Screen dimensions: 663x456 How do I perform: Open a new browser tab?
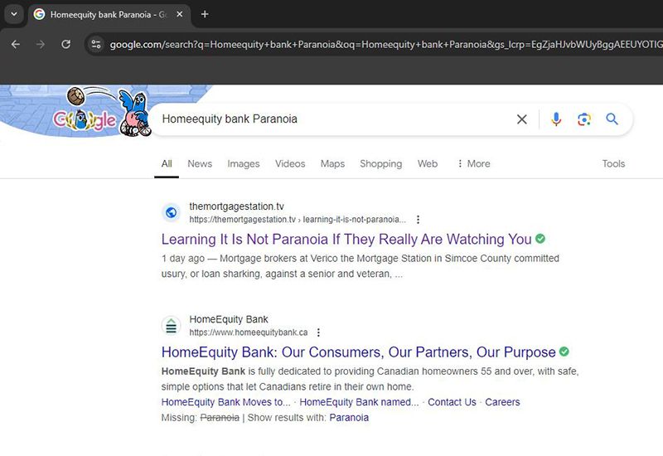[x=205, y=14]
